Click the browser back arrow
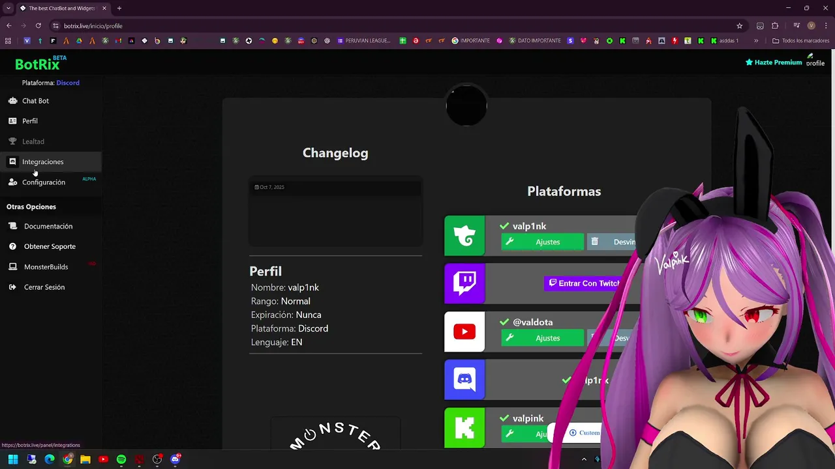Screen dimensions: 835x469 [x=9, y=26]
